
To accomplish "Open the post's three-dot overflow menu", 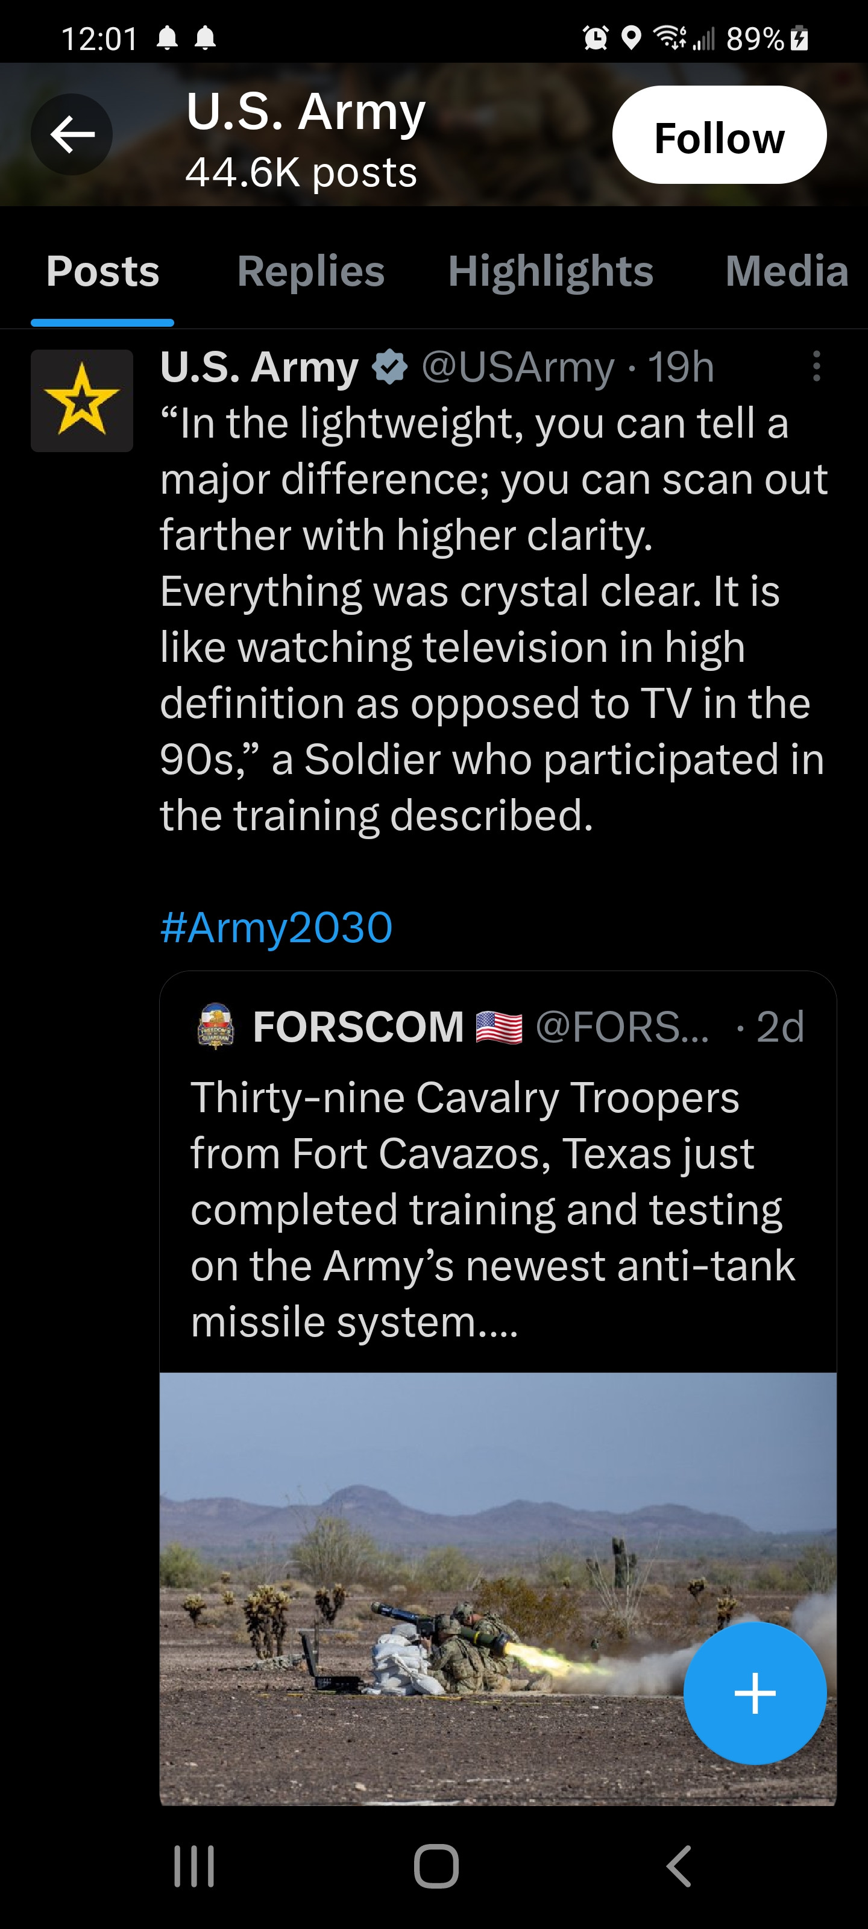I will (816, 367).
